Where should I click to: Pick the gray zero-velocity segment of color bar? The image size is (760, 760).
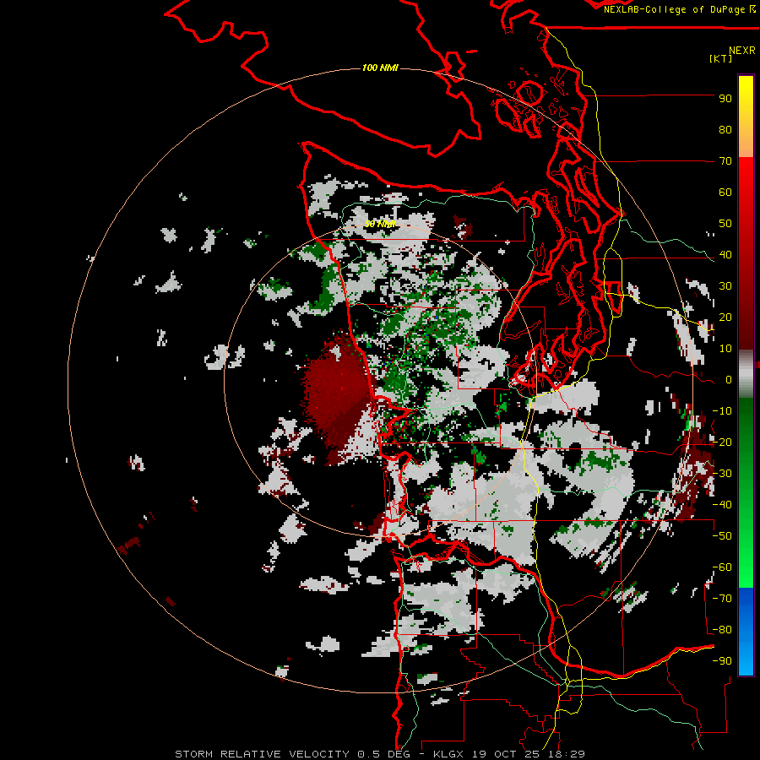point(746,374)
